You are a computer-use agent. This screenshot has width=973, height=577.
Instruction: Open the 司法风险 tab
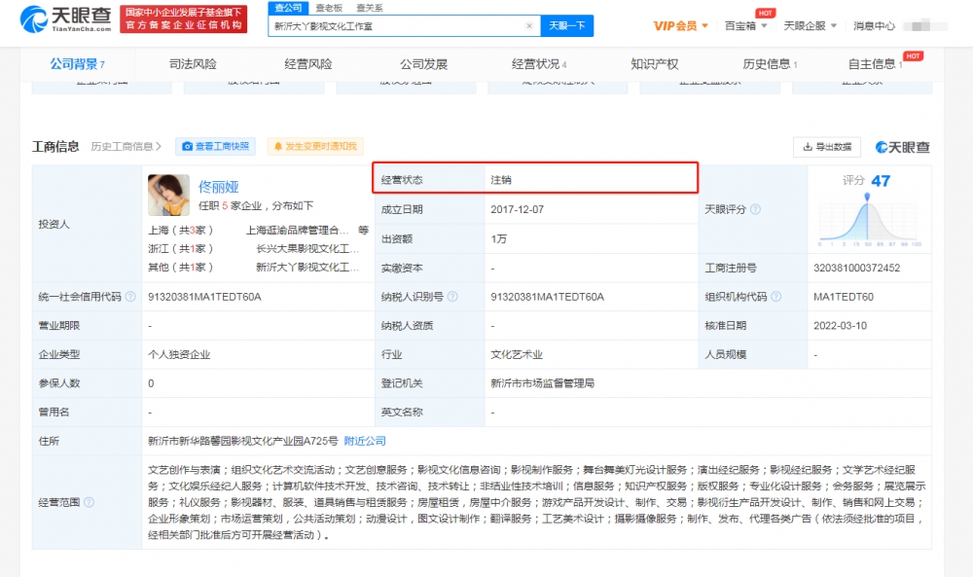tap(193, 64)
